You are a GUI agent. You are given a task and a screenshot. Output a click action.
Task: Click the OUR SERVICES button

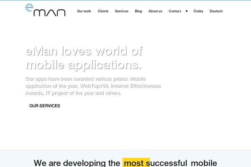point(45,106)
